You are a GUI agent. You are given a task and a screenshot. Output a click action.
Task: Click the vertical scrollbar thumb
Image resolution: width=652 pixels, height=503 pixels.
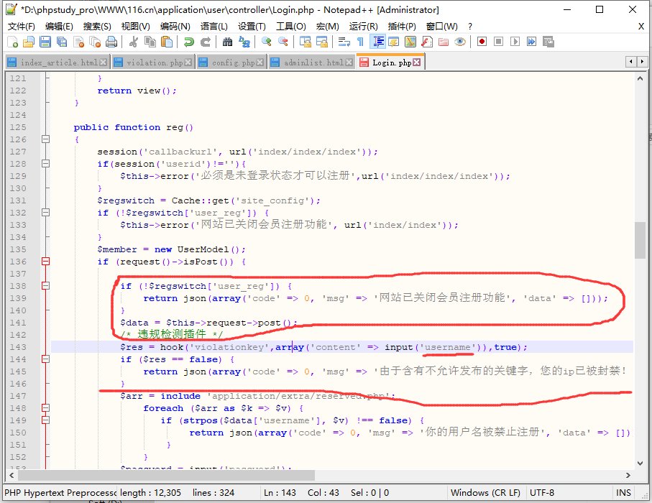click(x=640, y=239)
